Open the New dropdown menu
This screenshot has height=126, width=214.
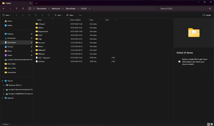click(7, 15)
